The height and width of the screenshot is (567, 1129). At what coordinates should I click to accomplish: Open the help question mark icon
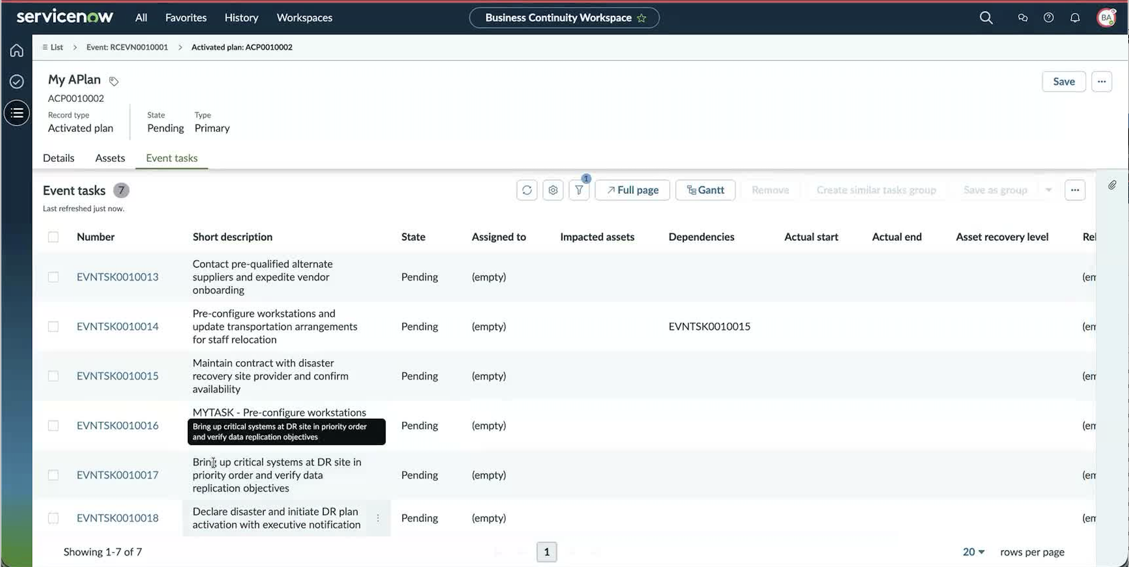[x=1048, y=18]
